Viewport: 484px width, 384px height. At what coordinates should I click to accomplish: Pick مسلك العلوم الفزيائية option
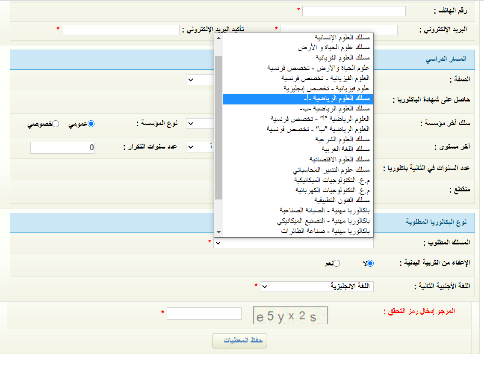[298, 58]
